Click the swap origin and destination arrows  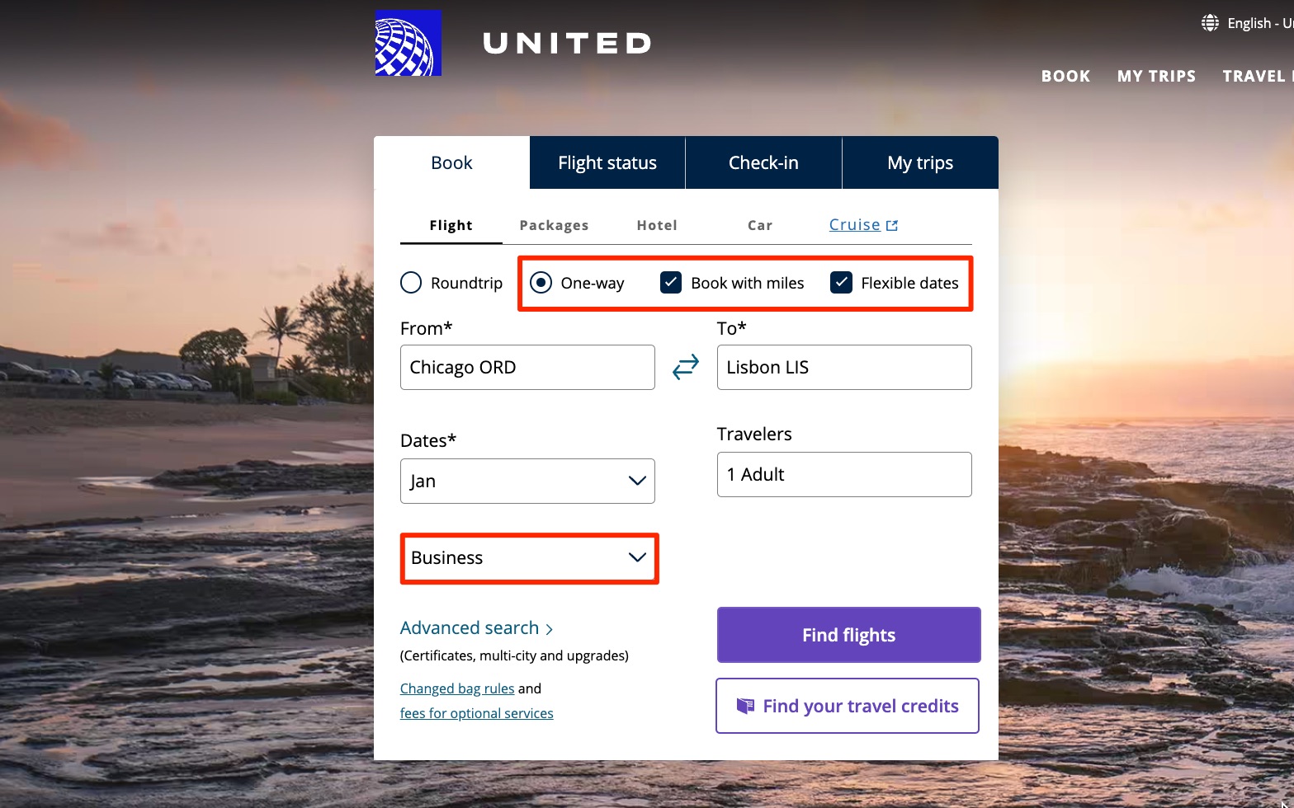click(686, 367)
